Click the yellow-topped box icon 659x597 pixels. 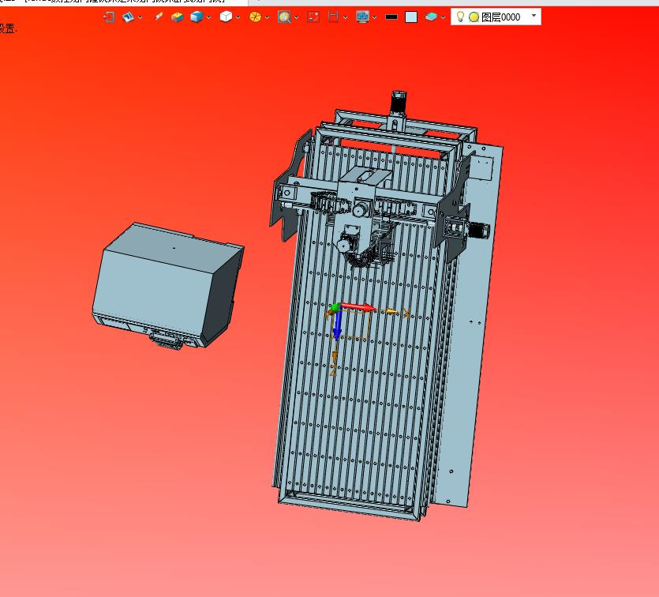tap(178, 17)
